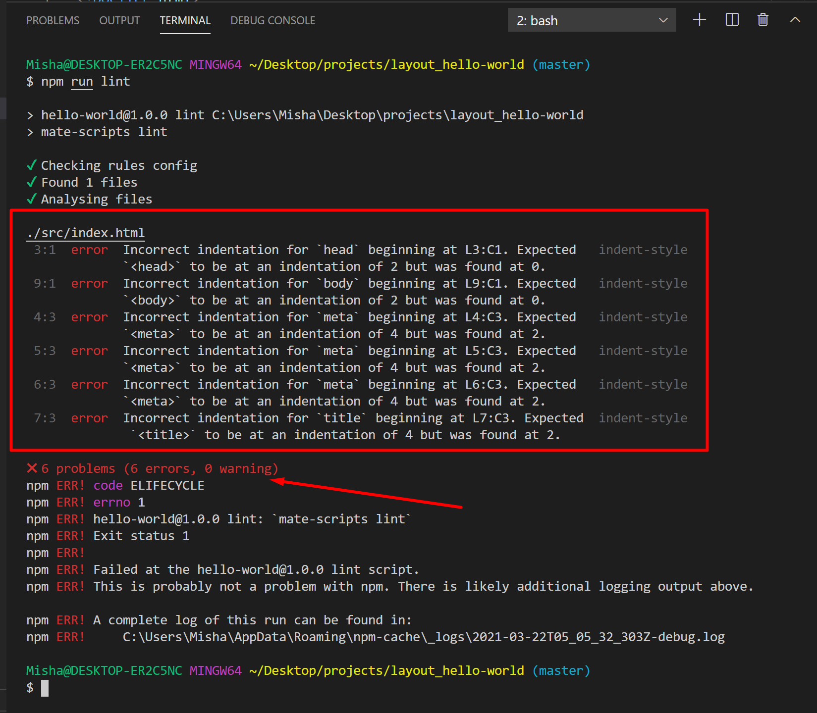Click the 'mate-scripts lint' output line
Viewport: 817px width, 713px height.
click(97, 132)
